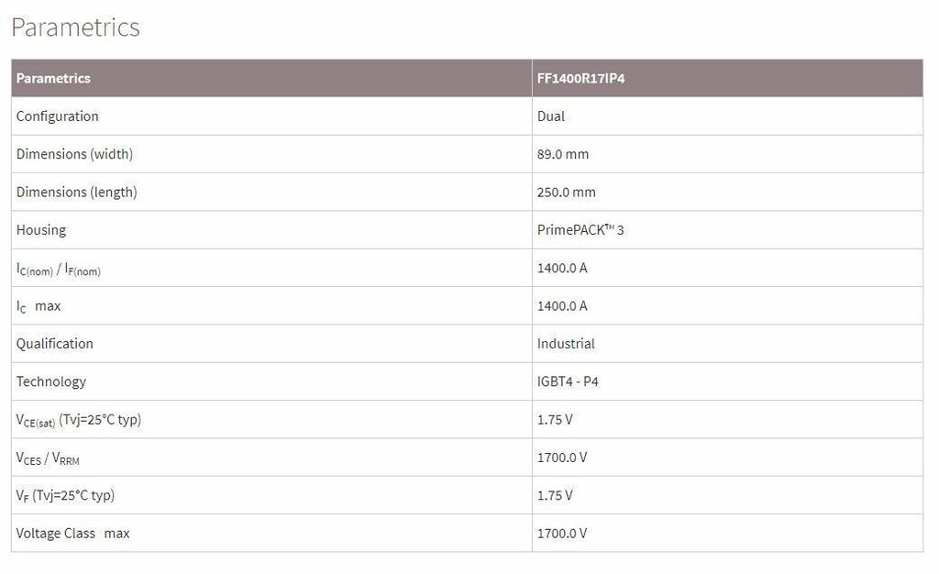Select the 89.0 mm value
The height and width of the screenshot is (574, 939).
pos(563,154)
